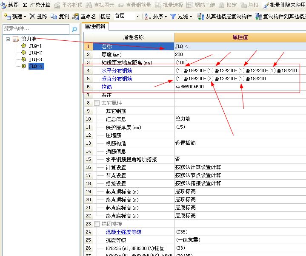The height and width of the screenshot is (256, 306).
Task: Click the gear icon beside JLQ-3
Action: pos(23,59)
